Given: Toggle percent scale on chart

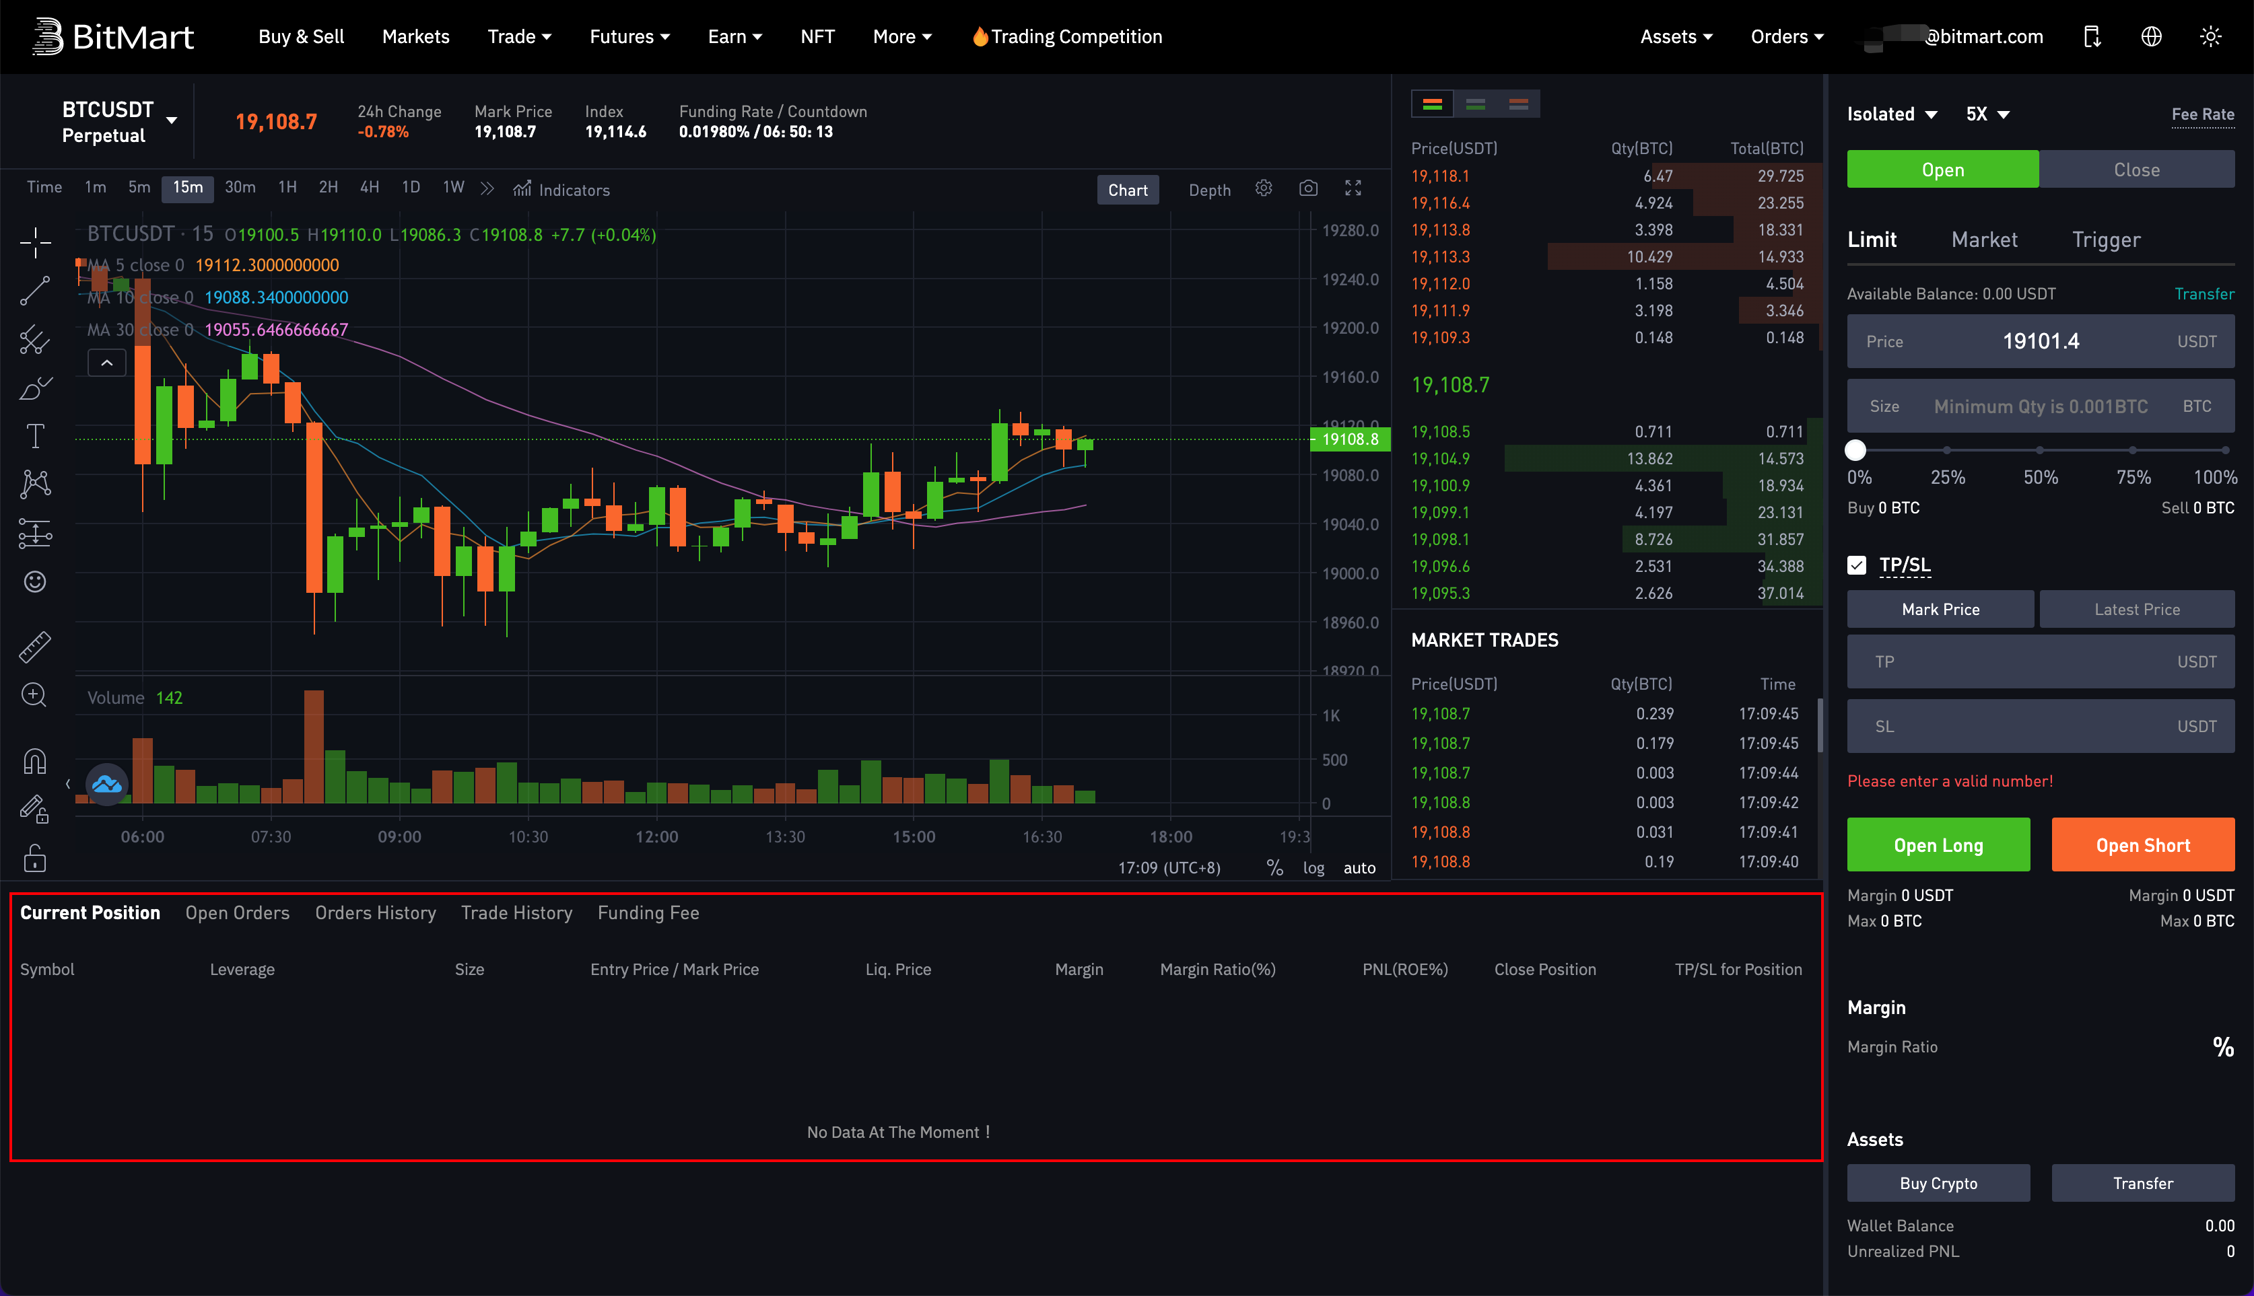Looking at the screenshot, I should pos(1274,867).
